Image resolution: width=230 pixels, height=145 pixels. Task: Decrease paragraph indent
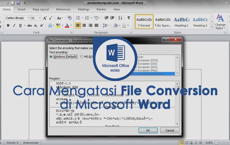click(x=106, y=18)
